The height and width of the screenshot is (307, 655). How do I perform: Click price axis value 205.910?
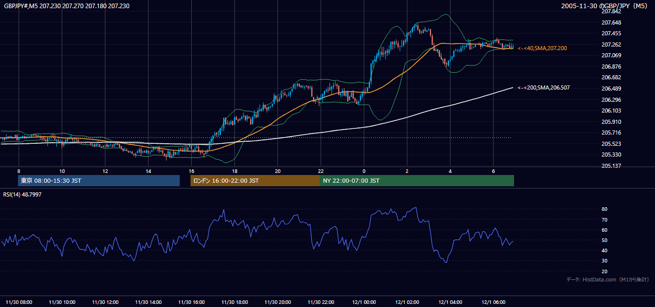[611, 122]
